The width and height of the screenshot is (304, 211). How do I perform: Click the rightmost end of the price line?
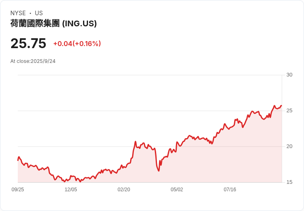[281, 106]
